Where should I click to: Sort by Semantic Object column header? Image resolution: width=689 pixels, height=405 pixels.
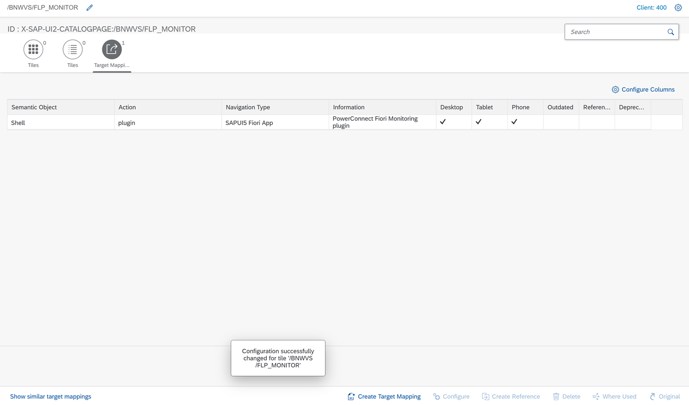[x=34, y=107]
